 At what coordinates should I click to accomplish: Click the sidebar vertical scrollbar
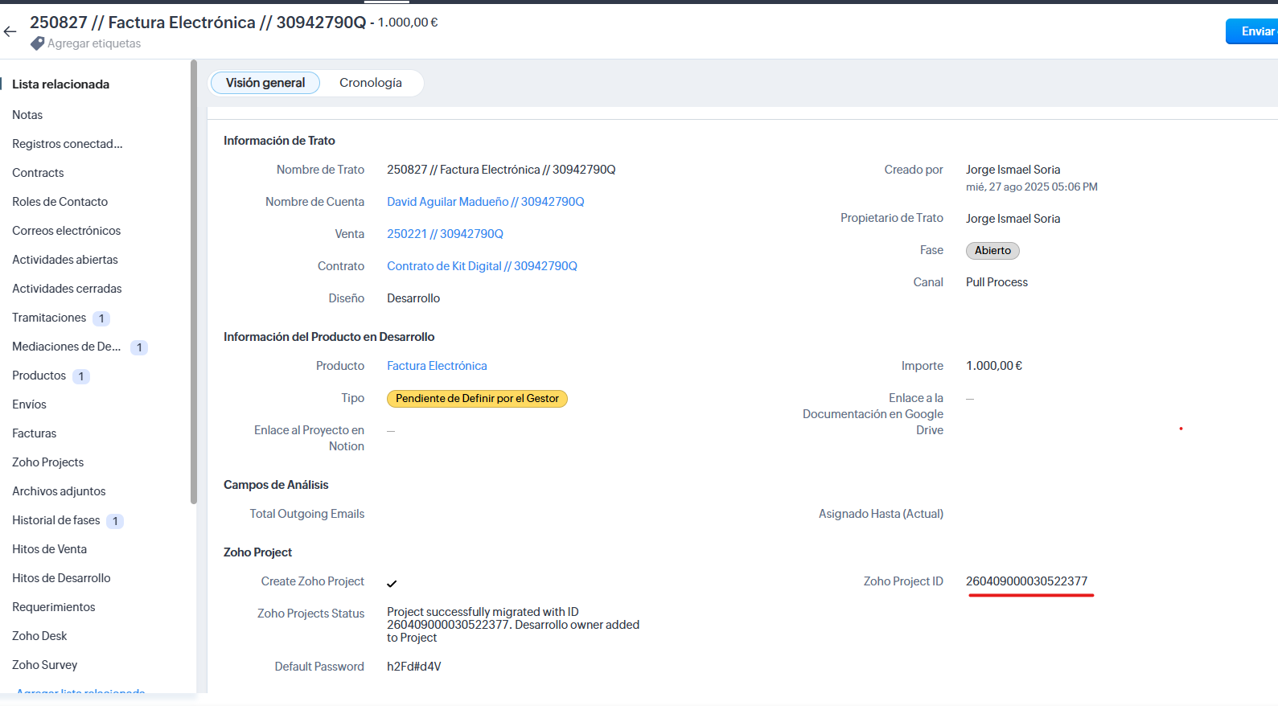point(193,281)
